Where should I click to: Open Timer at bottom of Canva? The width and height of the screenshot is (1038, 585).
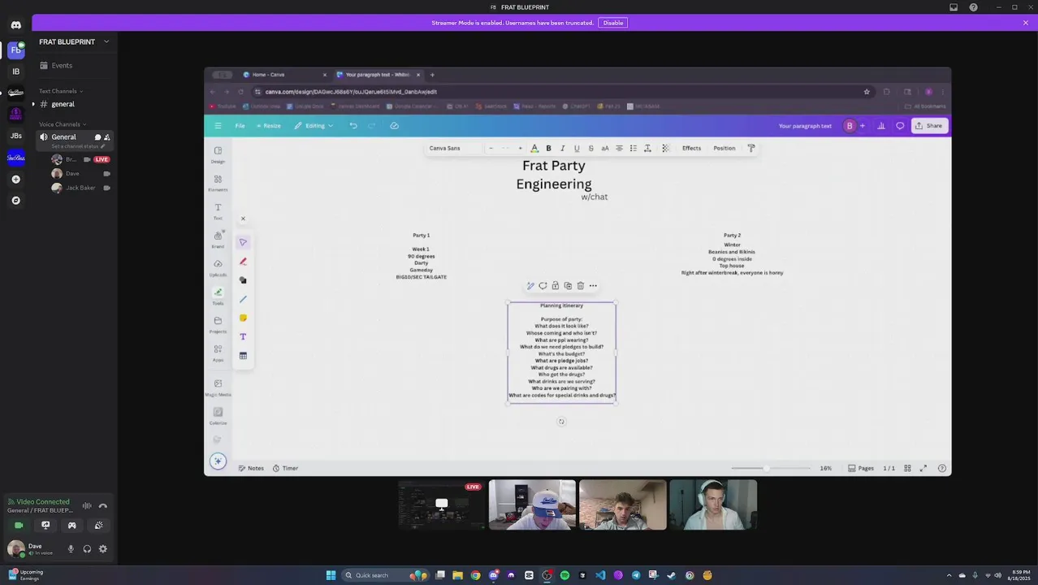coord(285,469)
